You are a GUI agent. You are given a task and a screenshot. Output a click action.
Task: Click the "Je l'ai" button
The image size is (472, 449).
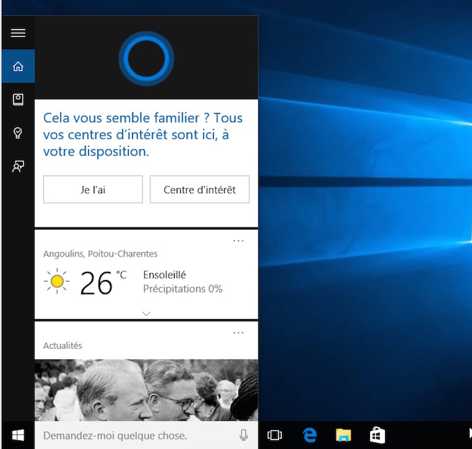(x=93, y=190)
